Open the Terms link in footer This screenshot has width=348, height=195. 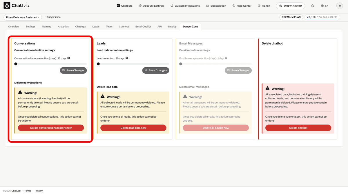(x=28, y=191)
